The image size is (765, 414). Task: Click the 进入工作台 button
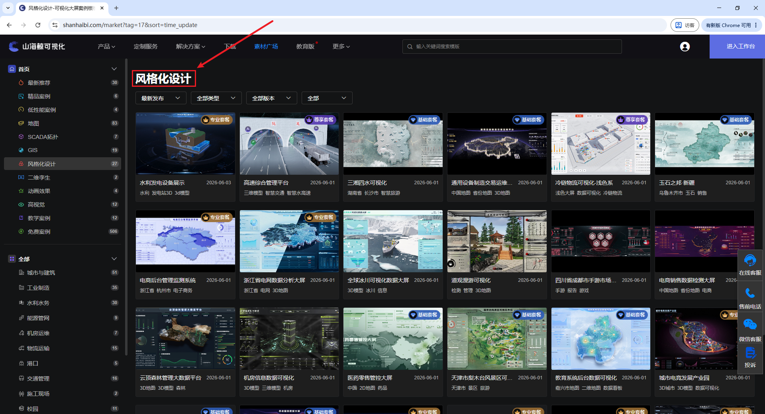737,47
